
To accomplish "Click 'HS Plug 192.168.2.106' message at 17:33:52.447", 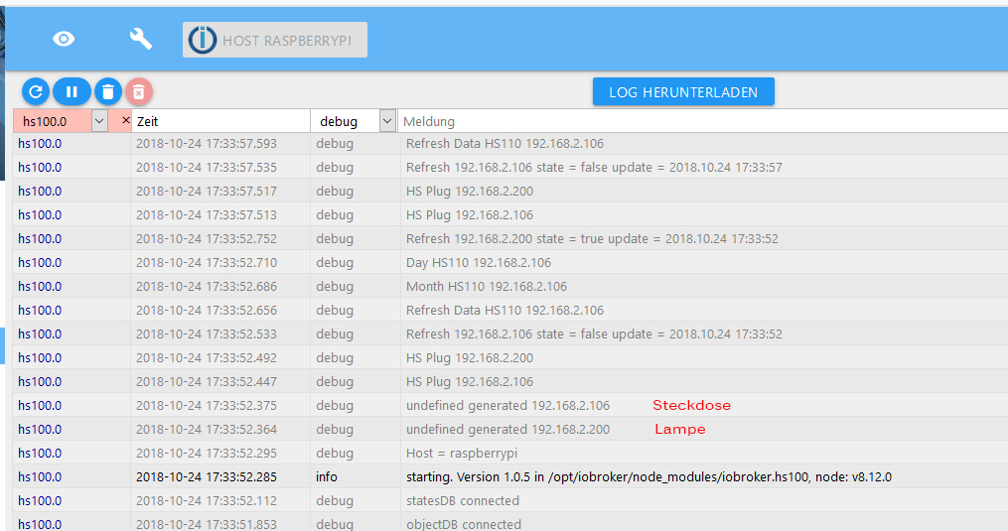I will (x=470, y=381).
